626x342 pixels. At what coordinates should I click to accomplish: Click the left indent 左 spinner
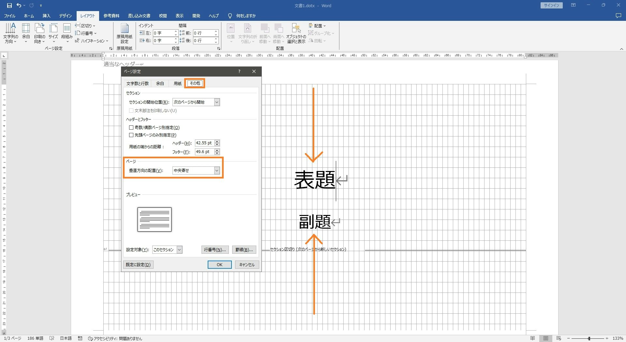click(176, 33)
